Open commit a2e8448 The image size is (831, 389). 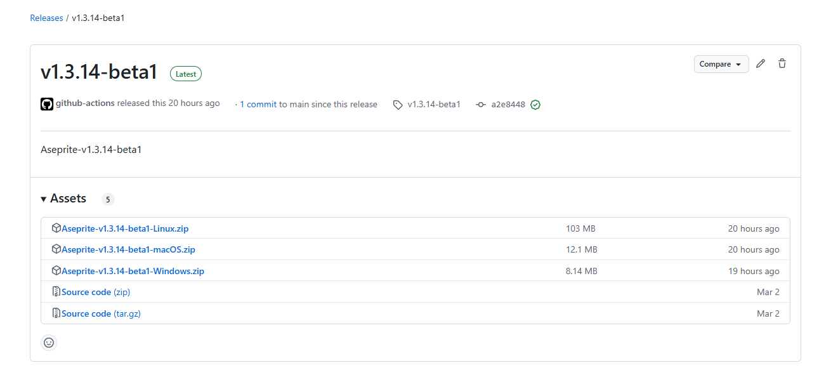508,104
